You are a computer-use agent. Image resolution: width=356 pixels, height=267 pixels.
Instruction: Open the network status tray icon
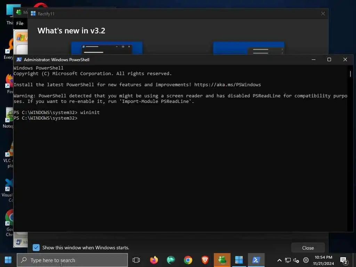(x=288, y=260)
